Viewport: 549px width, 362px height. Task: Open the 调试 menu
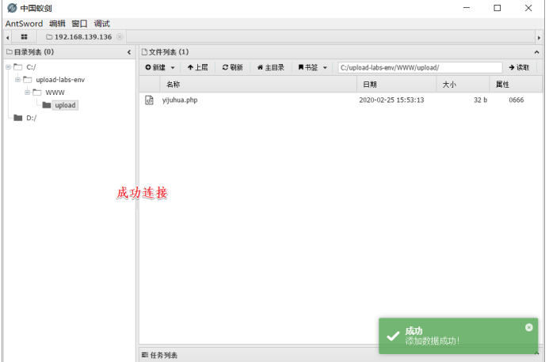point(101,24)
